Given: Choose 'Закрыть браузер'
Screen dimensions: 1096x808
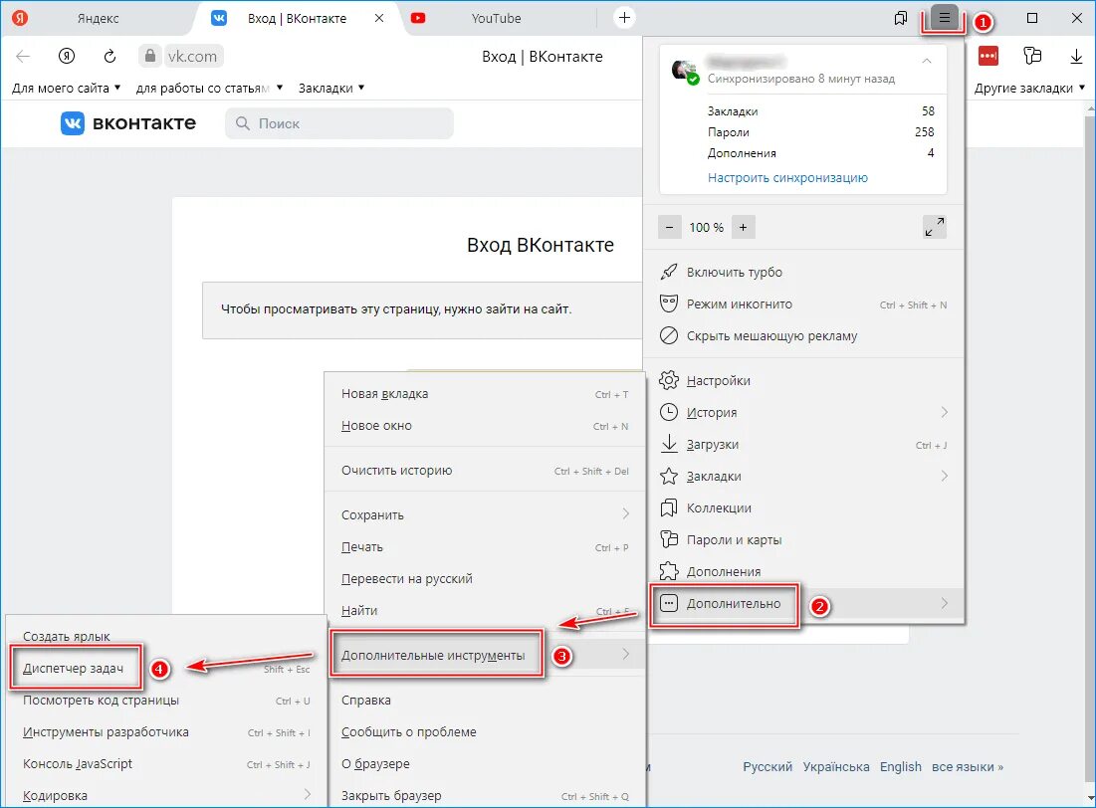Looking at the screenshot, I should (485, 795).
